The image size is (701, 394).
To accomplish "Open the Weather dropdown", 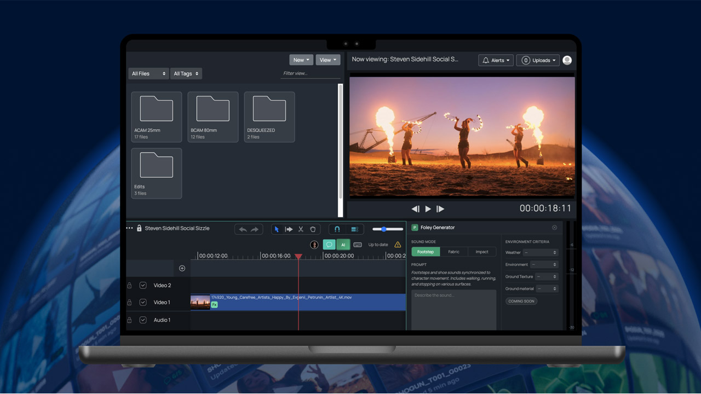I will click(541, 252).
